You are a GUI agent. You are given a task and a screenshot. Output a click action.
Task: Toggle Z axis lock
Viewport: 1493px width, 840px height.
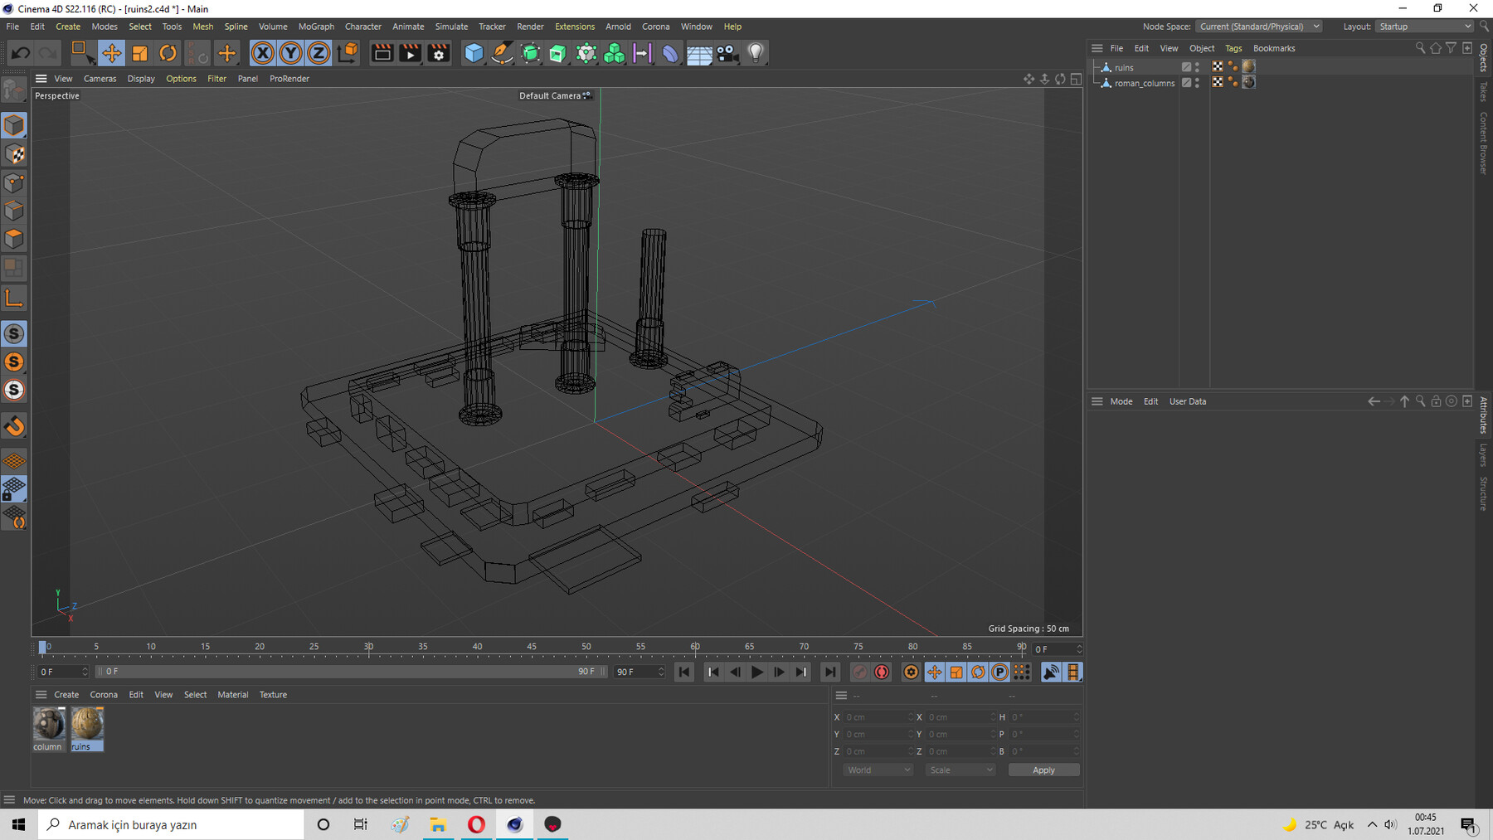319,53
